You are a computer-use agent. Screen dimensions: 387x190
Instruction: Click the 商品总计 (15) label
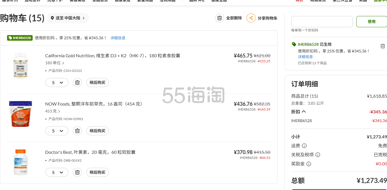(x=305, y=96)
